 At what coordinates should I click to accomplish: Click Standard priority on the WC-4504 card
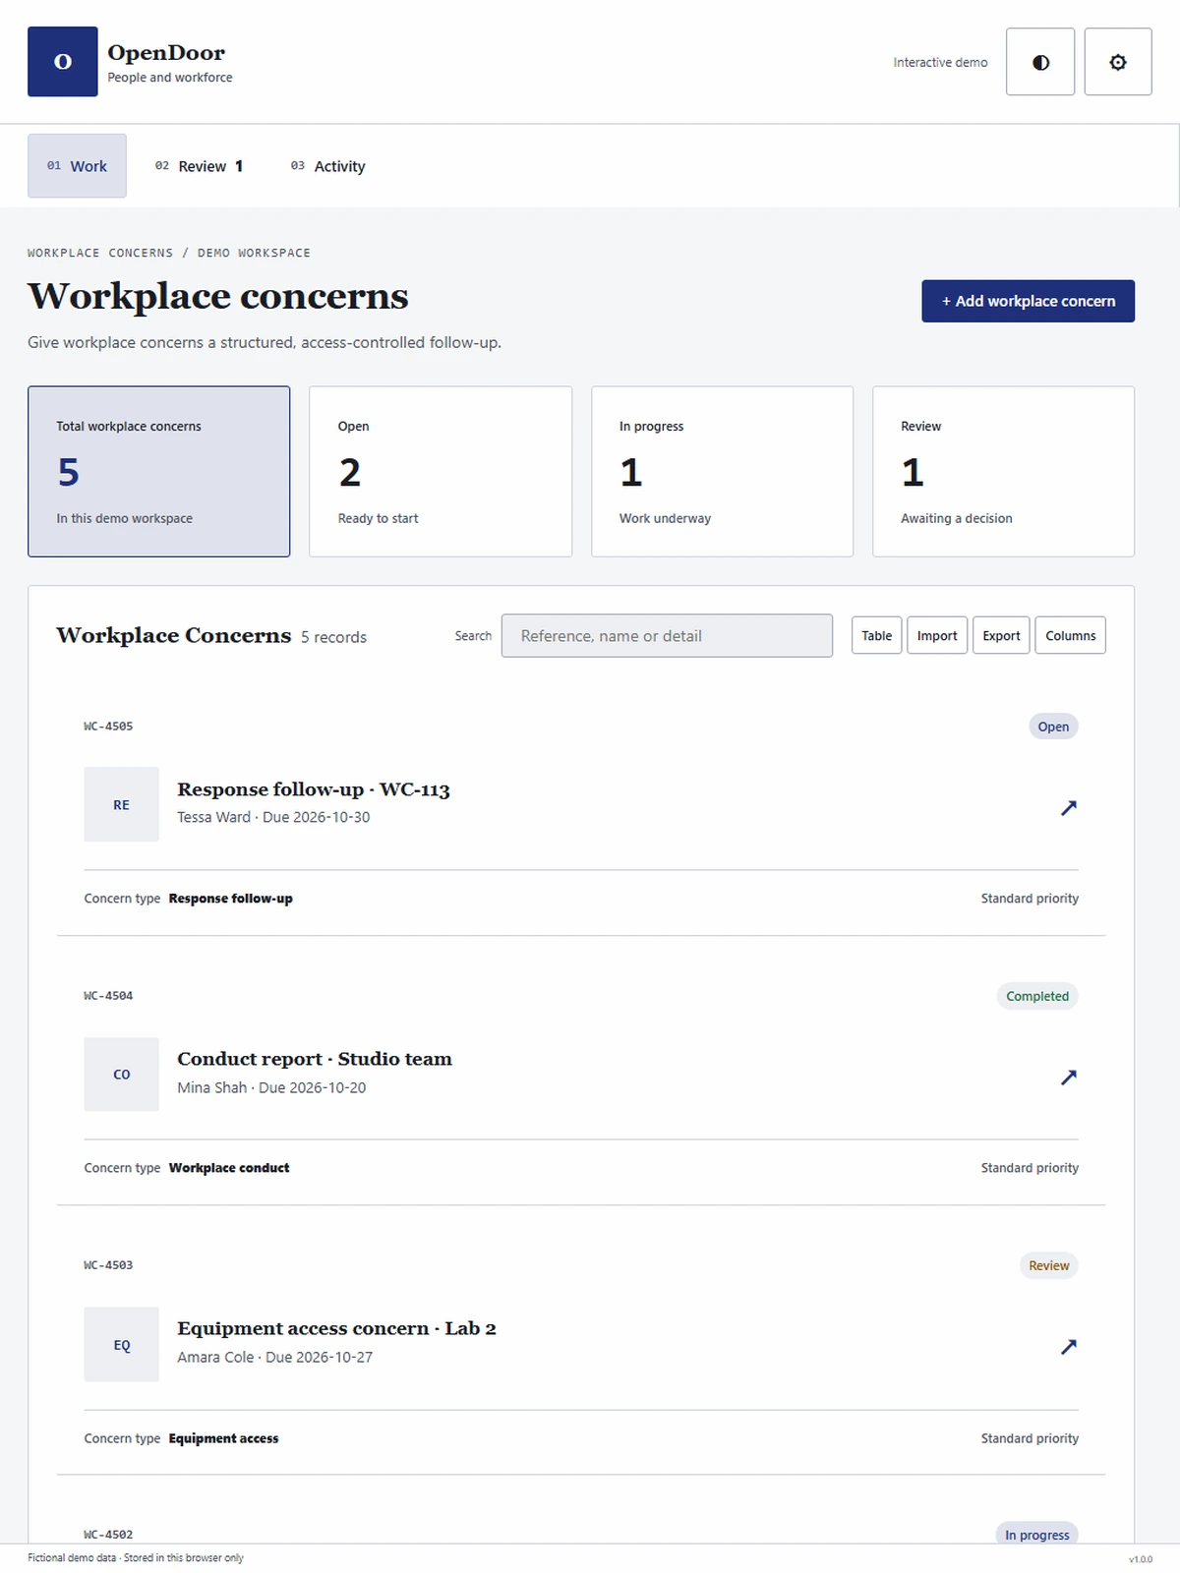click(1030, 1168)
